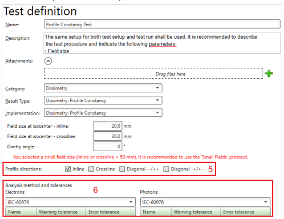This screenshot has height=219, width=284.
Task: Click the Gantry angle input field
Action: coord(108,147)
